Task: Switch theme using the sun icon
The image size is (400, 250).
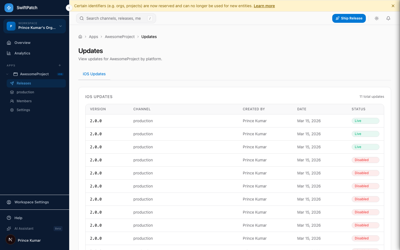Action: click(376, 18)
